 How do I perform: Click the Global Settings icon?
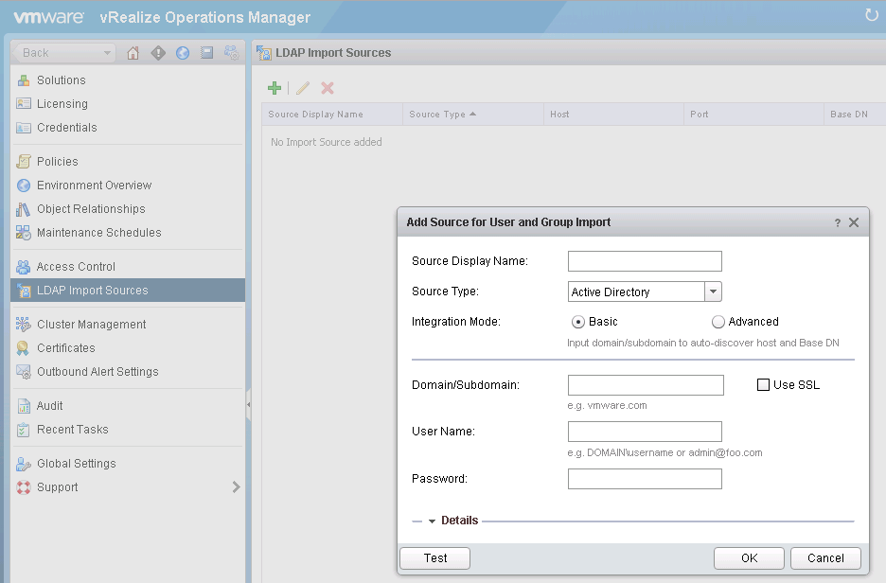tap(23, 463)
